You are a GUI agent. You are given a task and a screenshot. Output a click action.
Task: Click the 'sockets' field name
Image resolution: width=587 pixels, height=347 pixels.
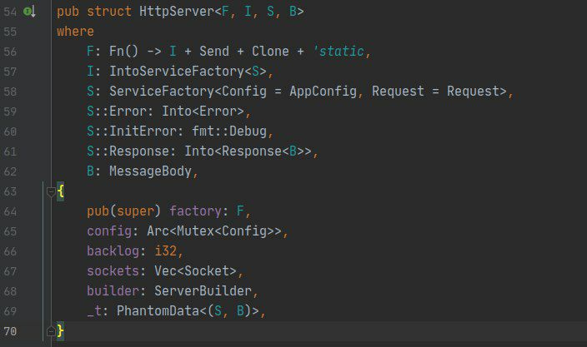click(x=113, y=271)
